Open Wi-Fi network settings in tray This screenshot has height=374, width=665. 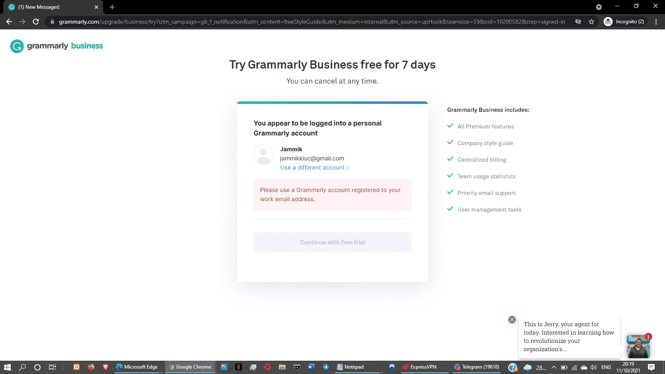(574, 367)
